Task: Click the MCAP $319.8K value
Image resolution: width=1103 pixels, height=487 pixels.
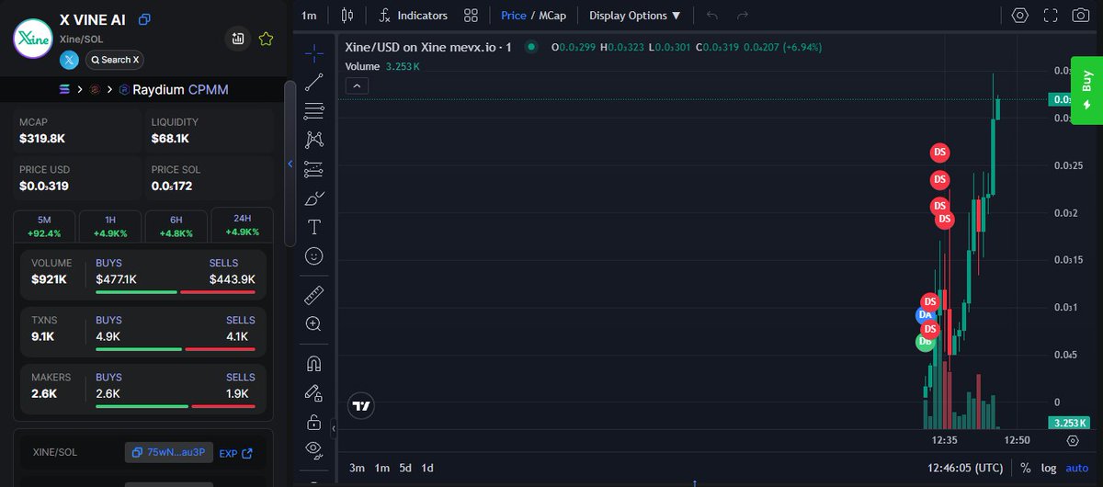Action: pyautogui.click(x=42, y=139)
